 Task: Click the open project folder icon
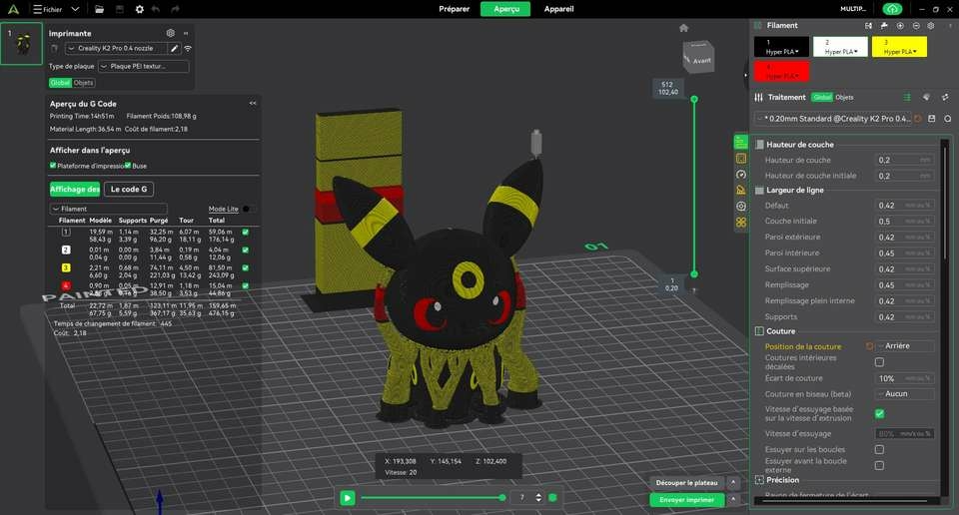tap(99, 9)
